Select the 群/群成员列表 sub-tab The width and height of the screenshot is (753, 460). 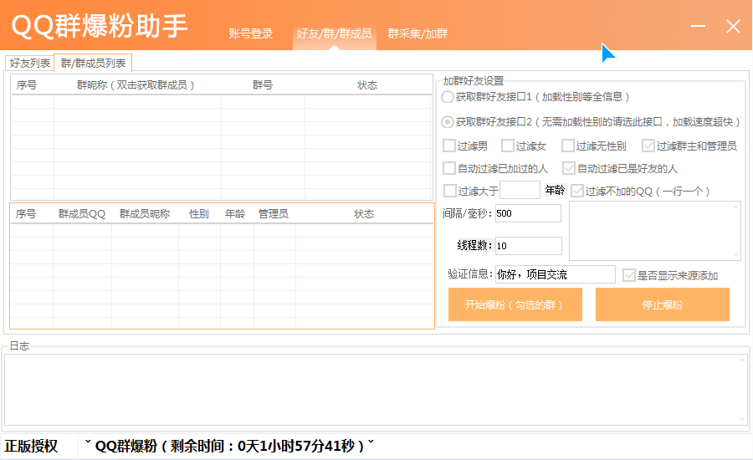[x=93, y=63]
